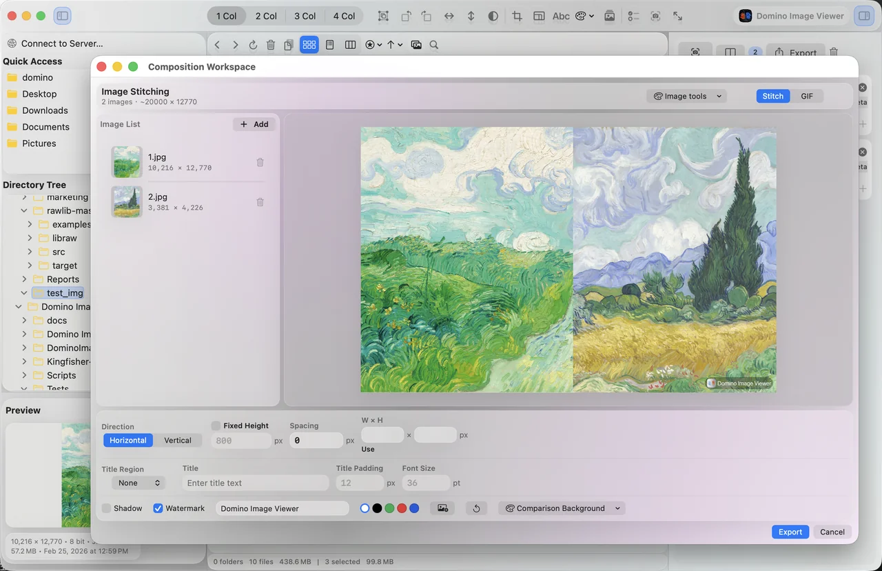Open the star rating filter dropdown

click(373, 45)
